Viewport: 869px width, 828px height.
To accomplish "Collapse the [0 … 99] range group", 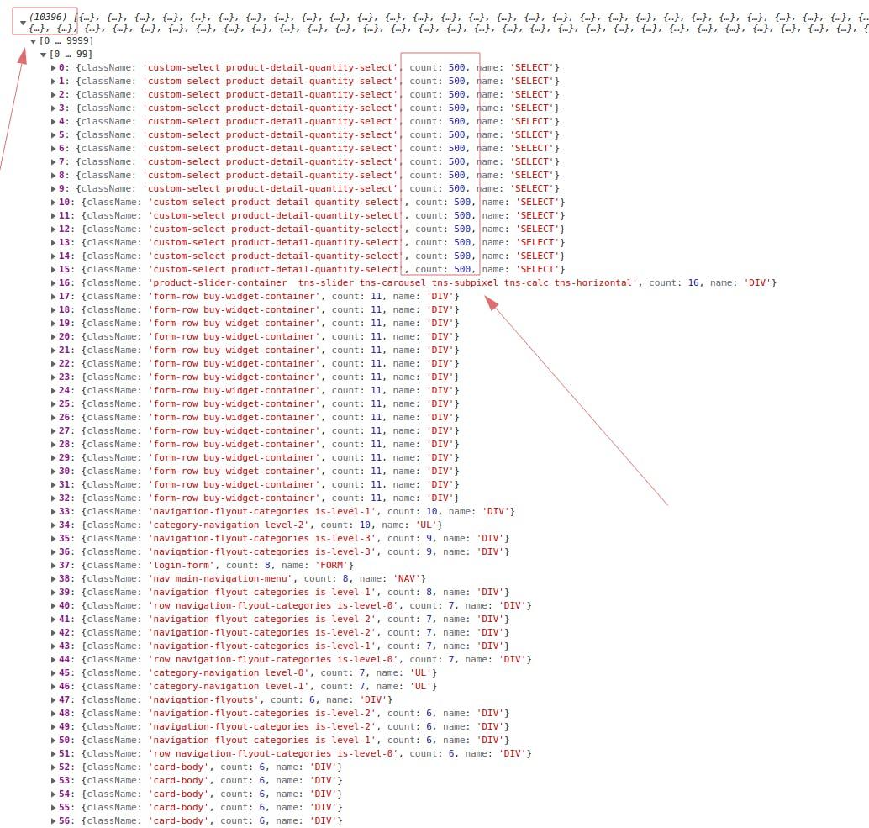I will point(43,55).
